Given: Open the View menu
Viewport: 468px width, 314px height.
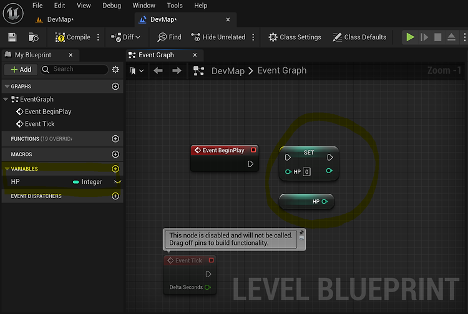Looking at the screenshot, I should (x=84, y=6).
